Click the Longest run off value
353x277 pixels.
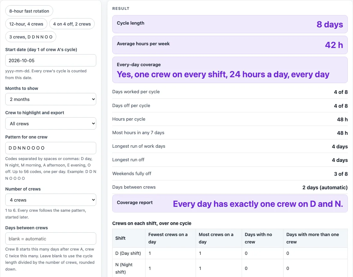pos(340,160)
